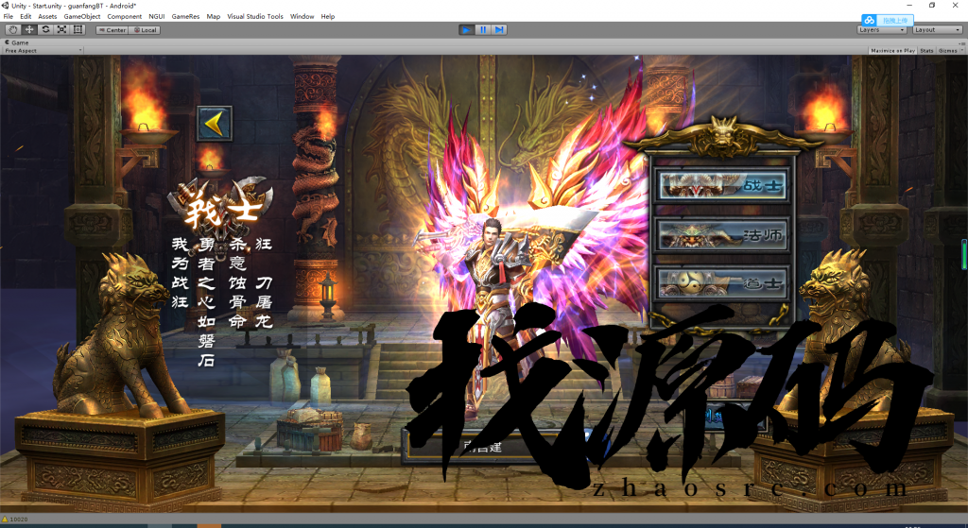Toggle Maximize on Play
The height and width of the screenshot is (528, 968).
click(x=892, y=51)
